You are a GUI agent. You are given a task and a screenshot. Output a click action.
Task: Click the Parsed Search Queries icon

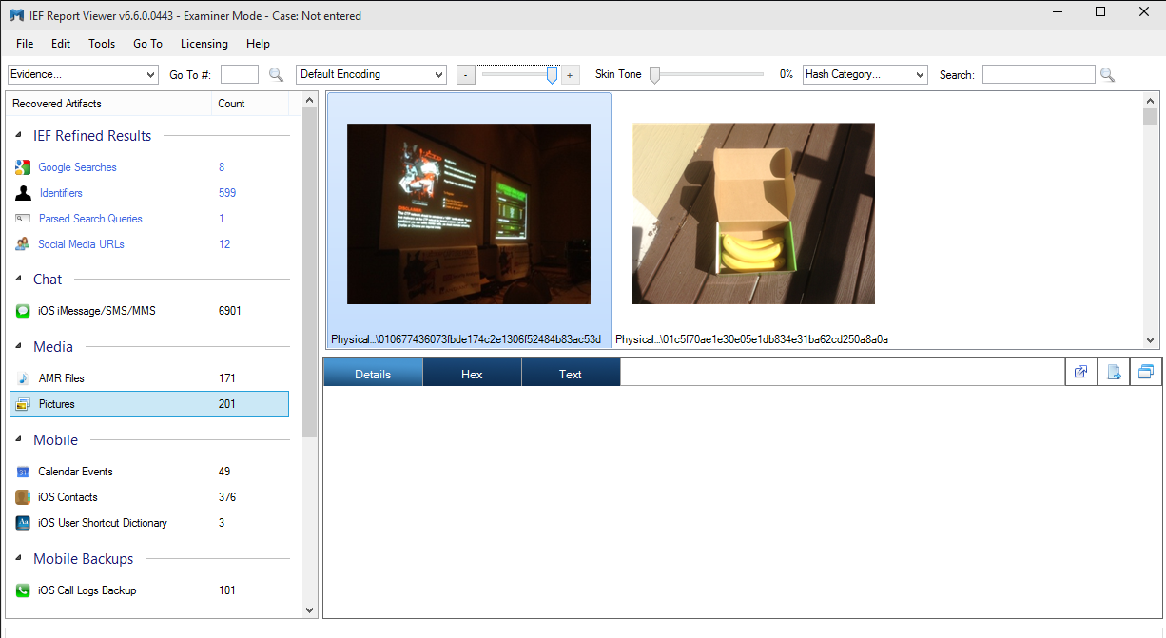pyautogui.click(x=23, y=219)
